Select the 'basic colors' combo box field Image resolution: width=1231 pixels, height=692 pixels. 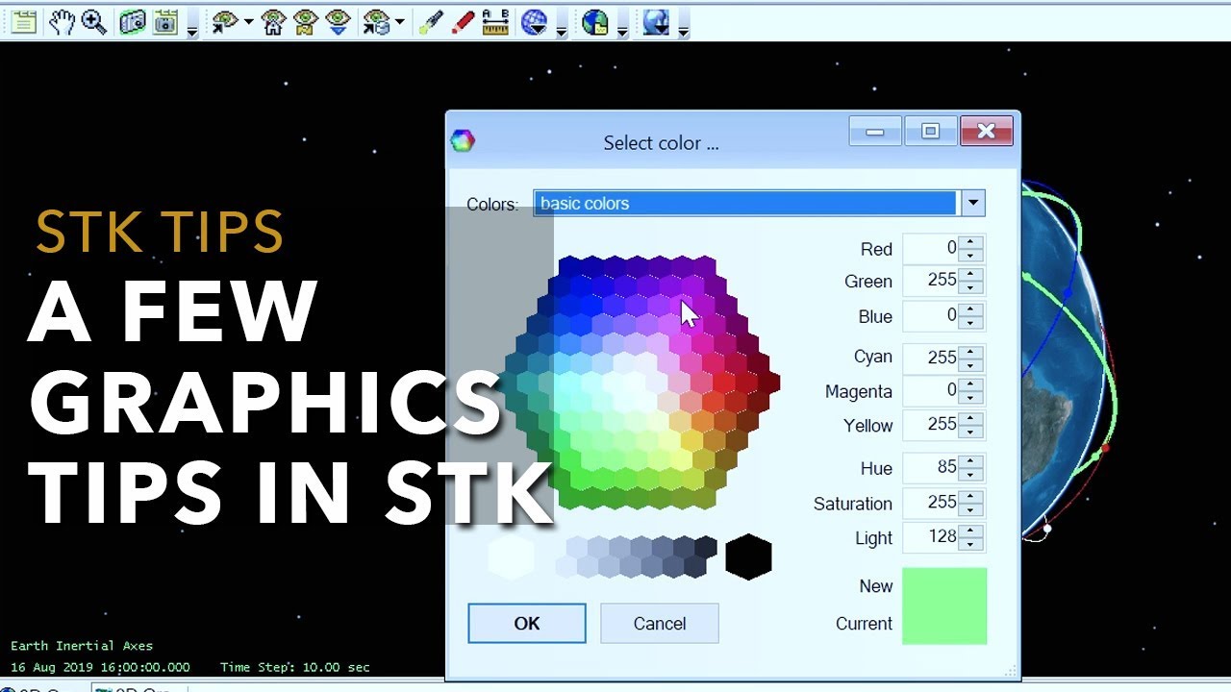pyautogui.click(x=746, y=203)
